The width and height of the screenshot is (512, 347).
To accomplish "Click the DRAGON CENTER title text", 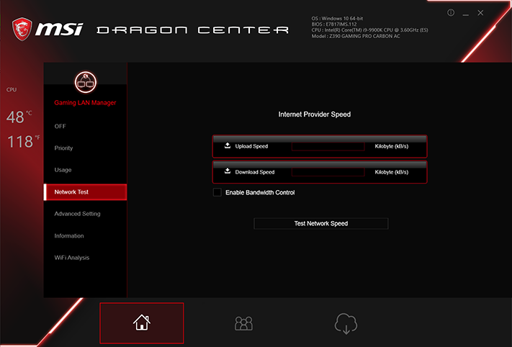I will 193,30.
